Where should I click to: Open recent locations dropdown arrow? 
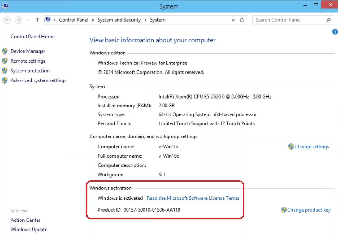pos(28,20)
